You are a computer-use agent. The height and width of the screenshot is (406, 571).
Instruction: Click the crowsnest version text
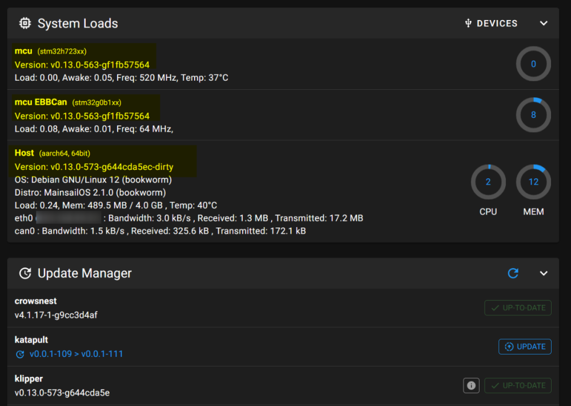tap(56, 315)
